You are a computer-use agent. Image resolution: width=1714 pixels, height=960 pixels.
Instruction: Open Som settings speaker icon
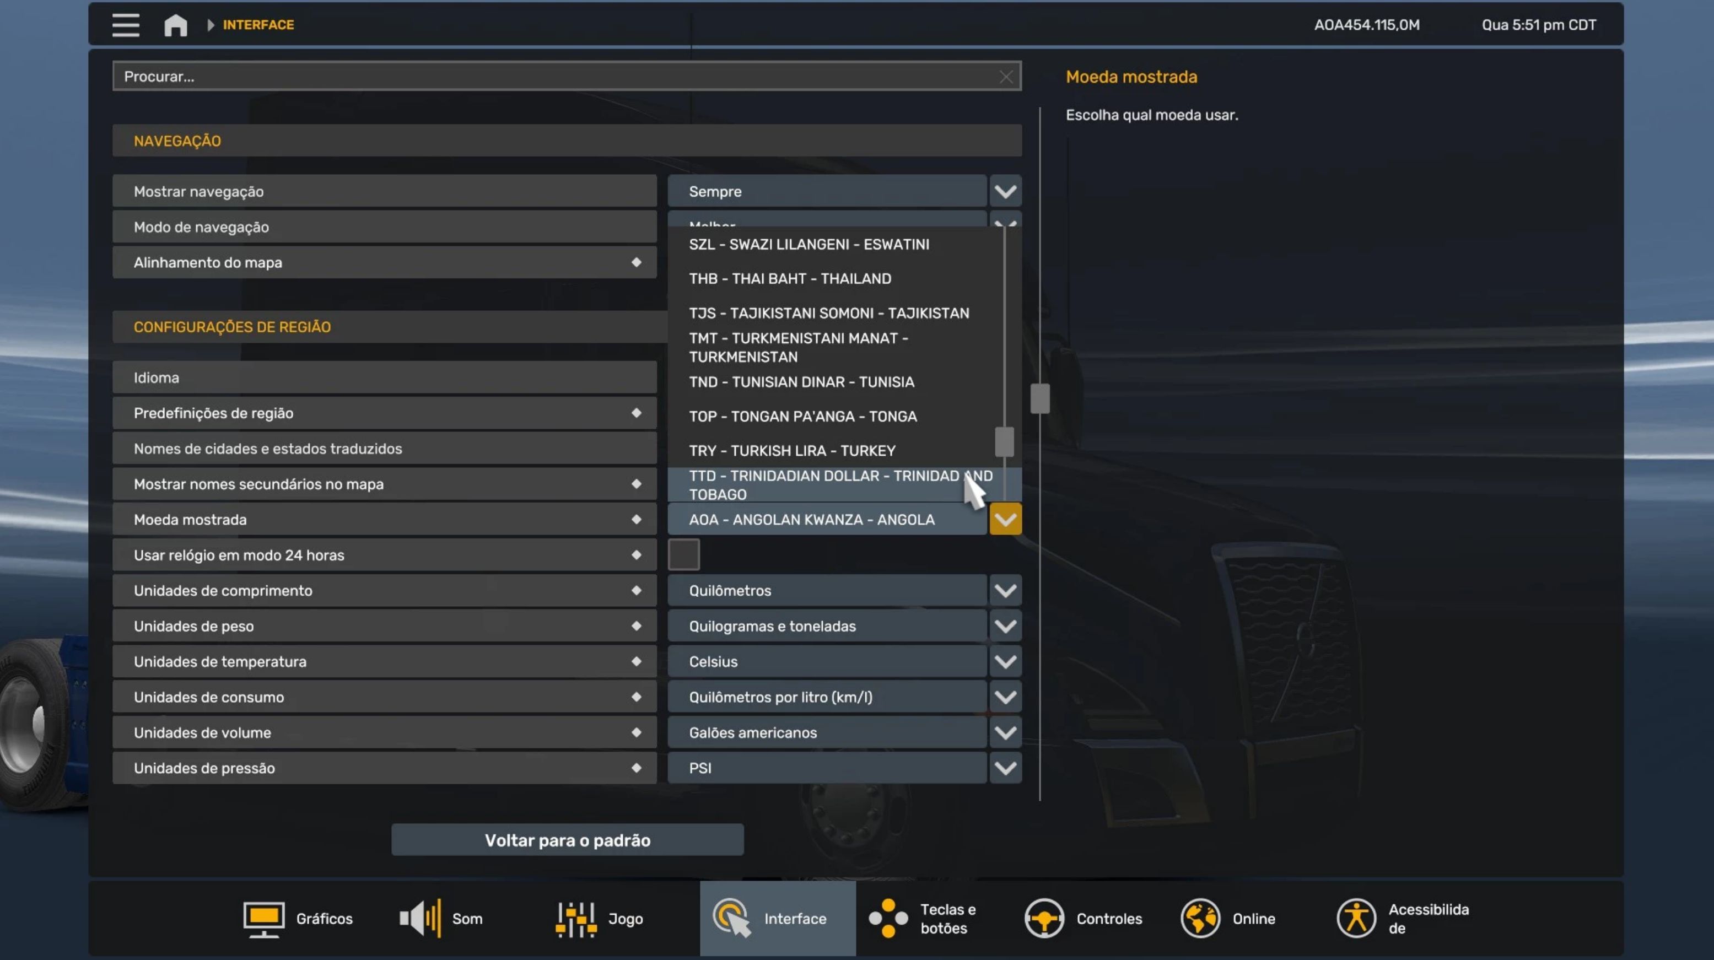click(420, 918)
